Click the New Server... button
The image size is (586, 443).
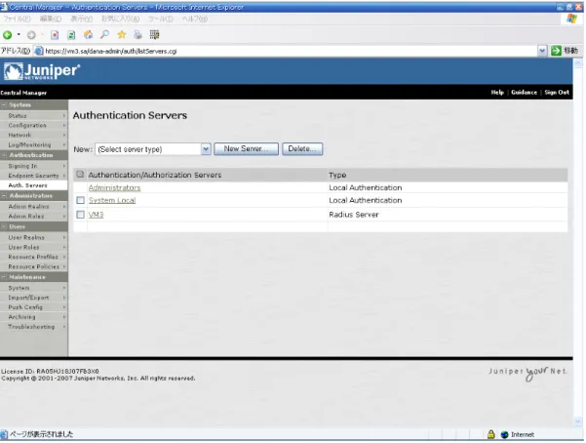pyautogui.click(x=246, y=149)
